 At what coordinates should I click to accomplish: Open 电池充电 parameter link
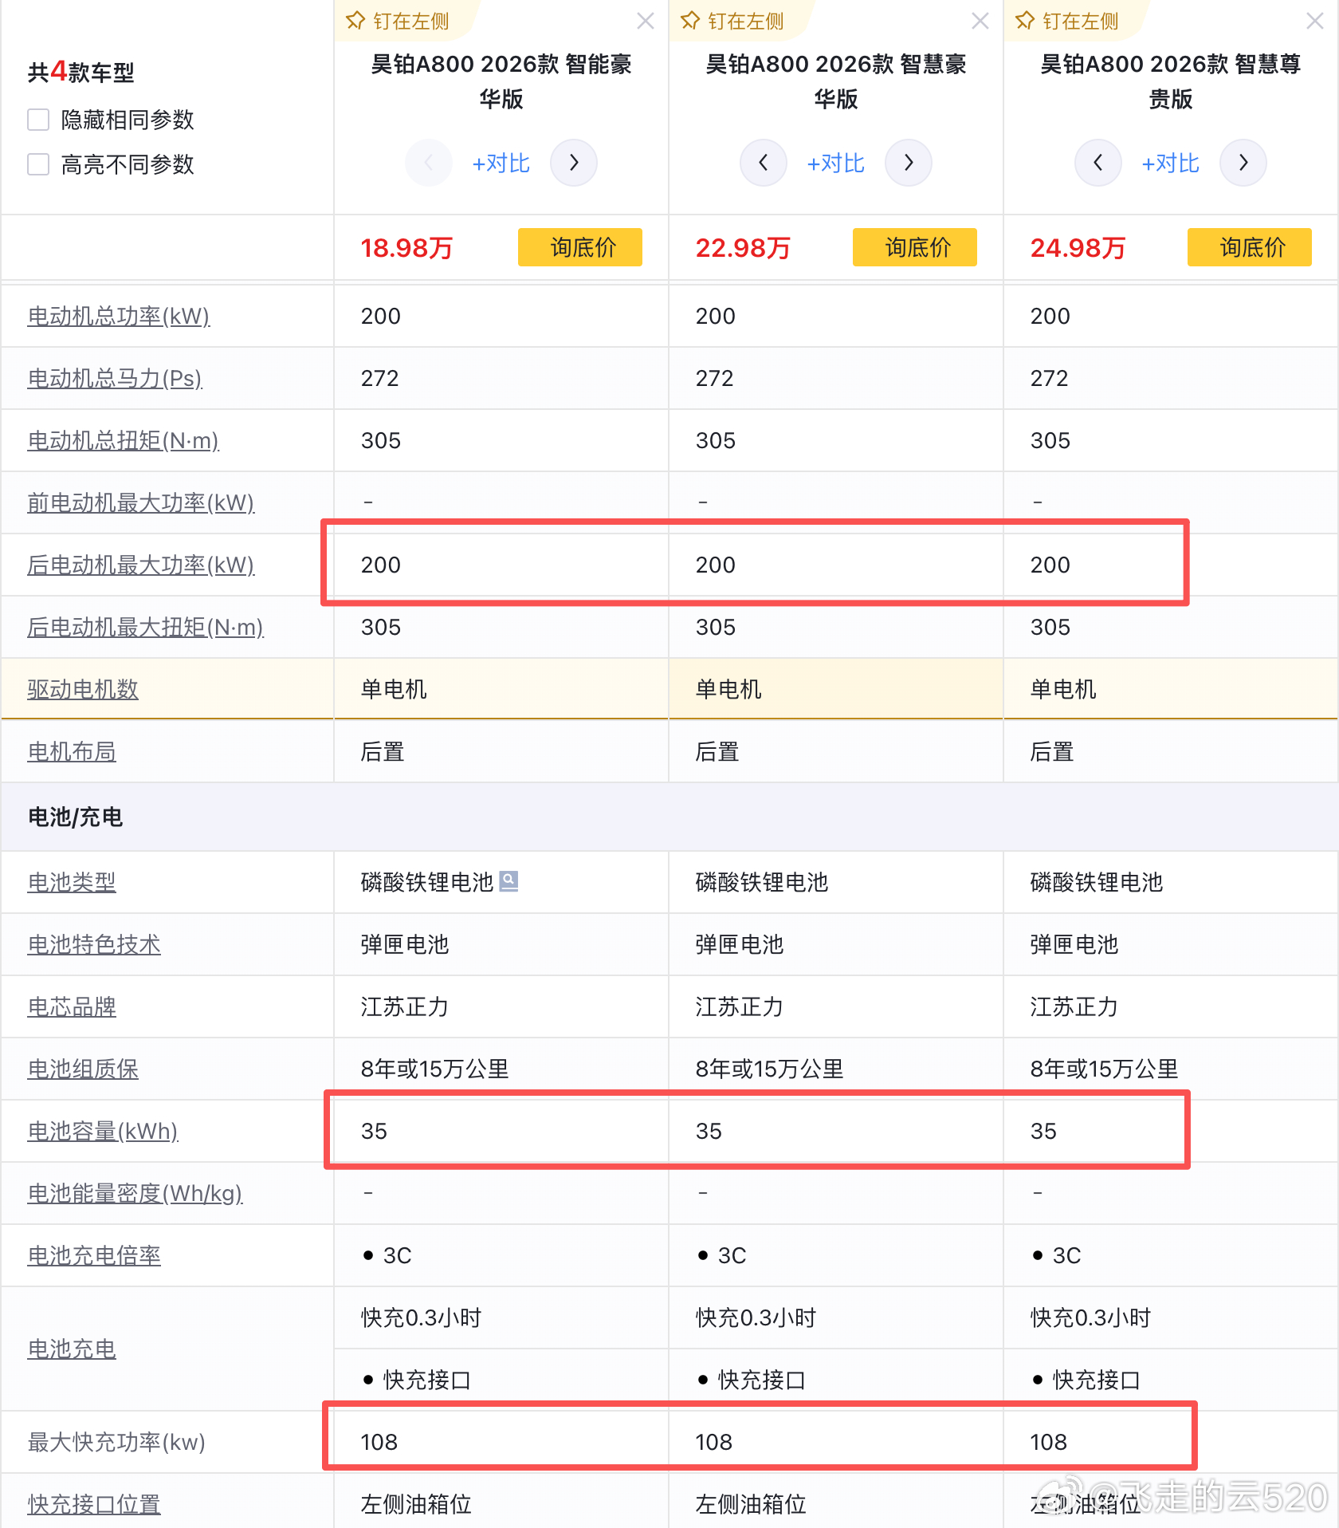[72, 1349]
